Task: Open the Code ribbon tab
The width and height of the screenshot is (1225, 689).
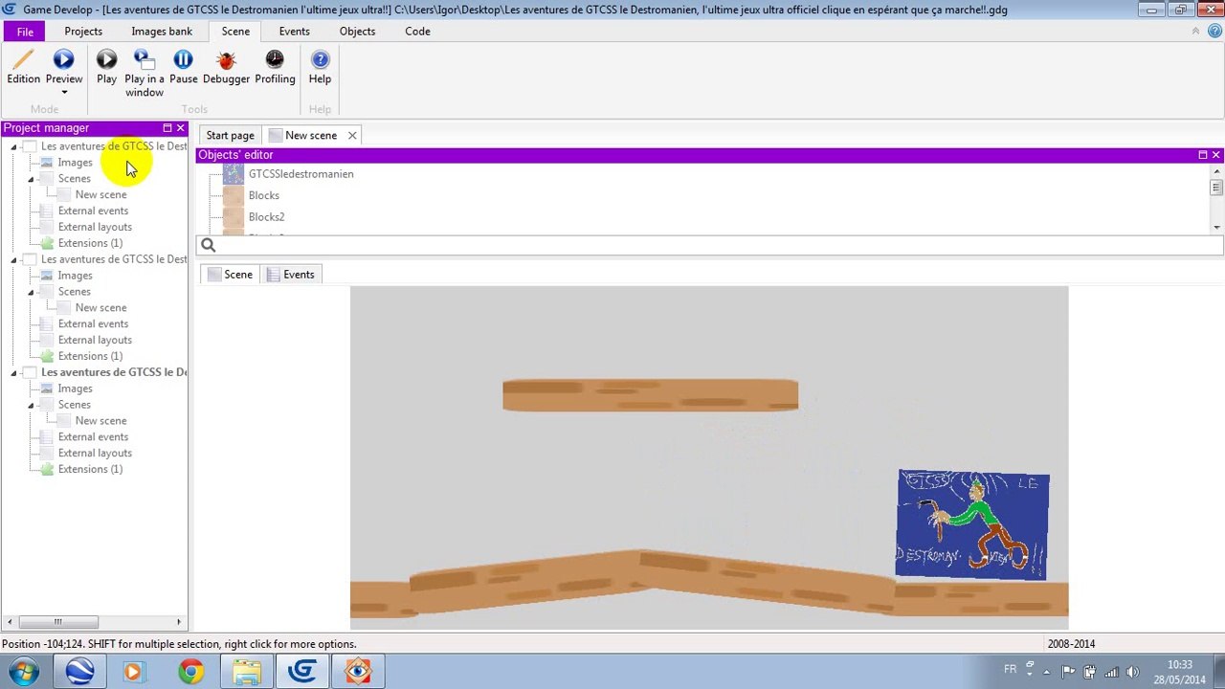Action: pos(417,32)
